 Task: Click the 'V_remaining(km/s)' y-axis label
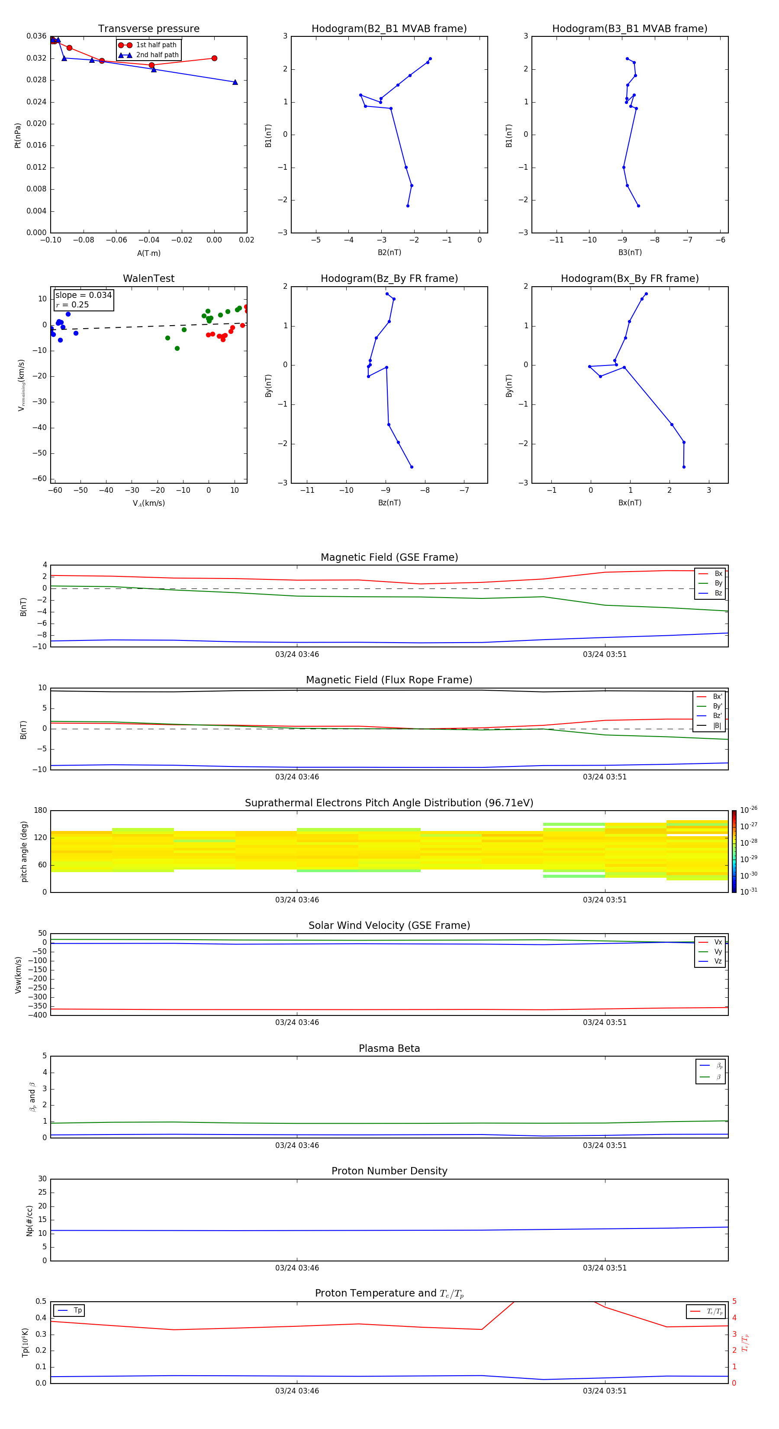tap(21, 385)
